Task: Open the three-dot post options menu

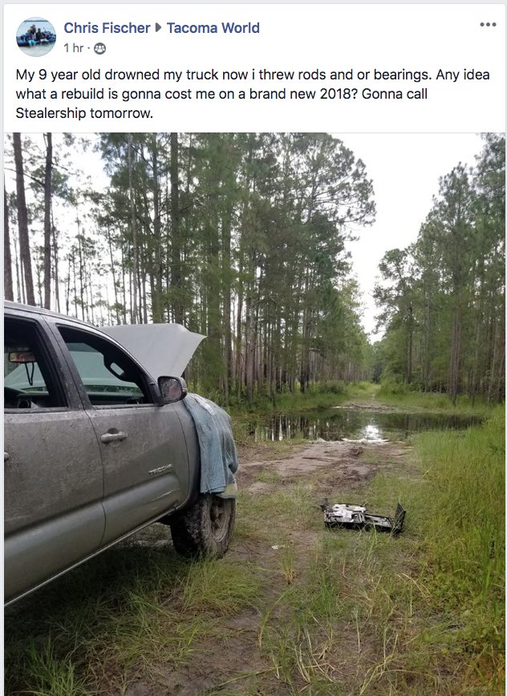Action: coord(488,24)
